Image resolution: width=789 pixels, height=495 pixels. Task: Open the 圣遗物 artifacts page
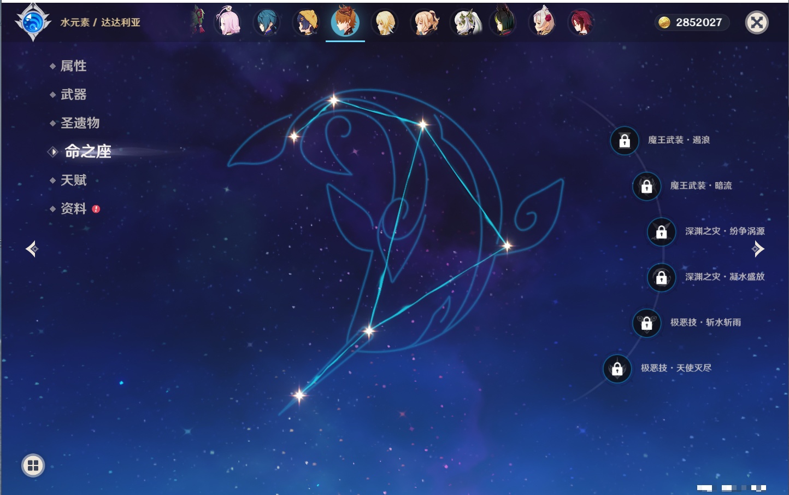pyautogui.click(x=80, y=123)
